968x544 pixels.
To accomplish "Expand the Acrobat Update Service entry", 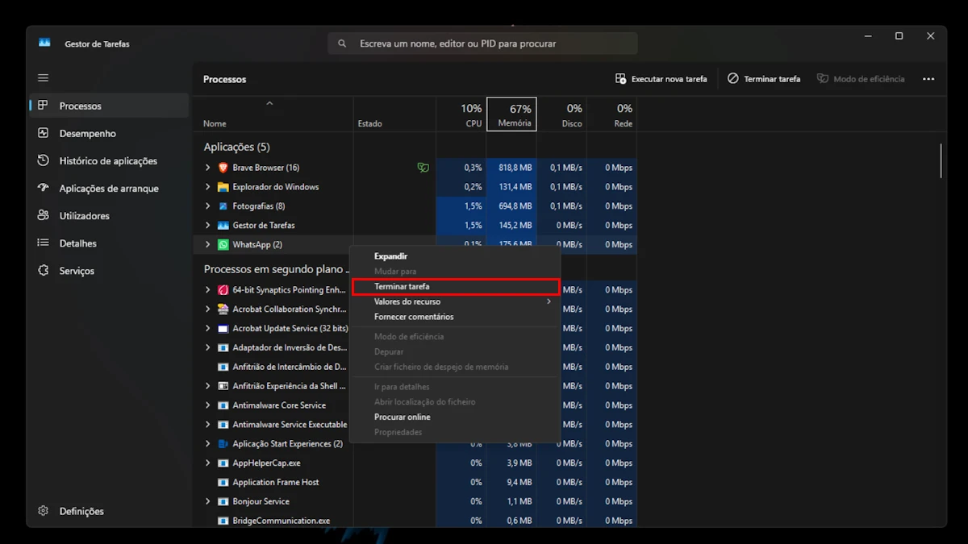I will tap(207, 329).
